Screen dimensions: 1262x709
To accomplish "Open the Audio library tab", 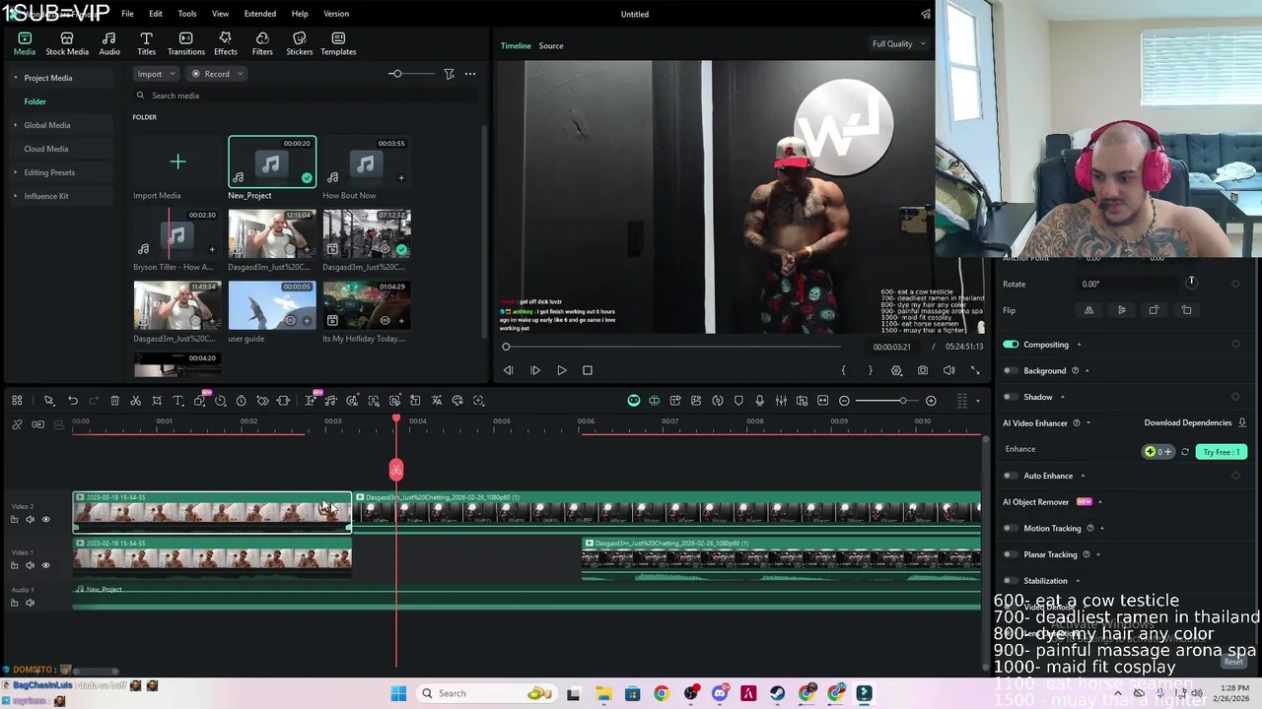I will click(109, 43).
